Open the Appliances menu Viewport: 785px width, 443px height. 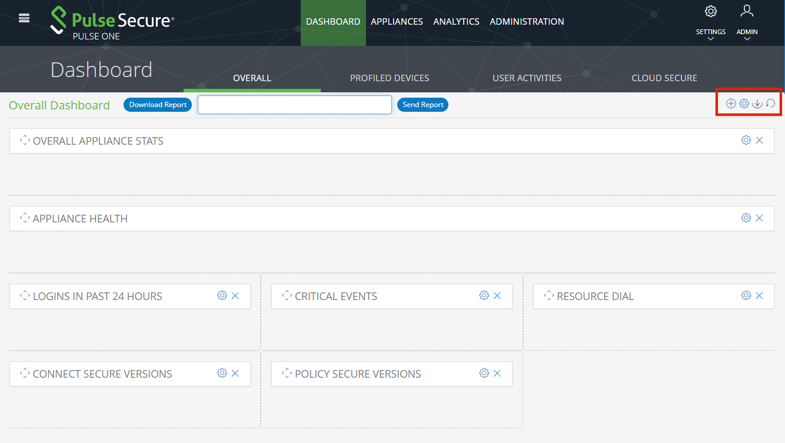click(x=397, y=22)
